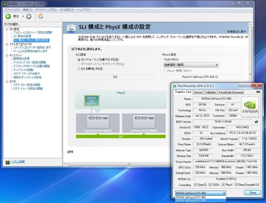Open Rotate display tree item
The width and height of the screenshot is (266, 203).
23,70
